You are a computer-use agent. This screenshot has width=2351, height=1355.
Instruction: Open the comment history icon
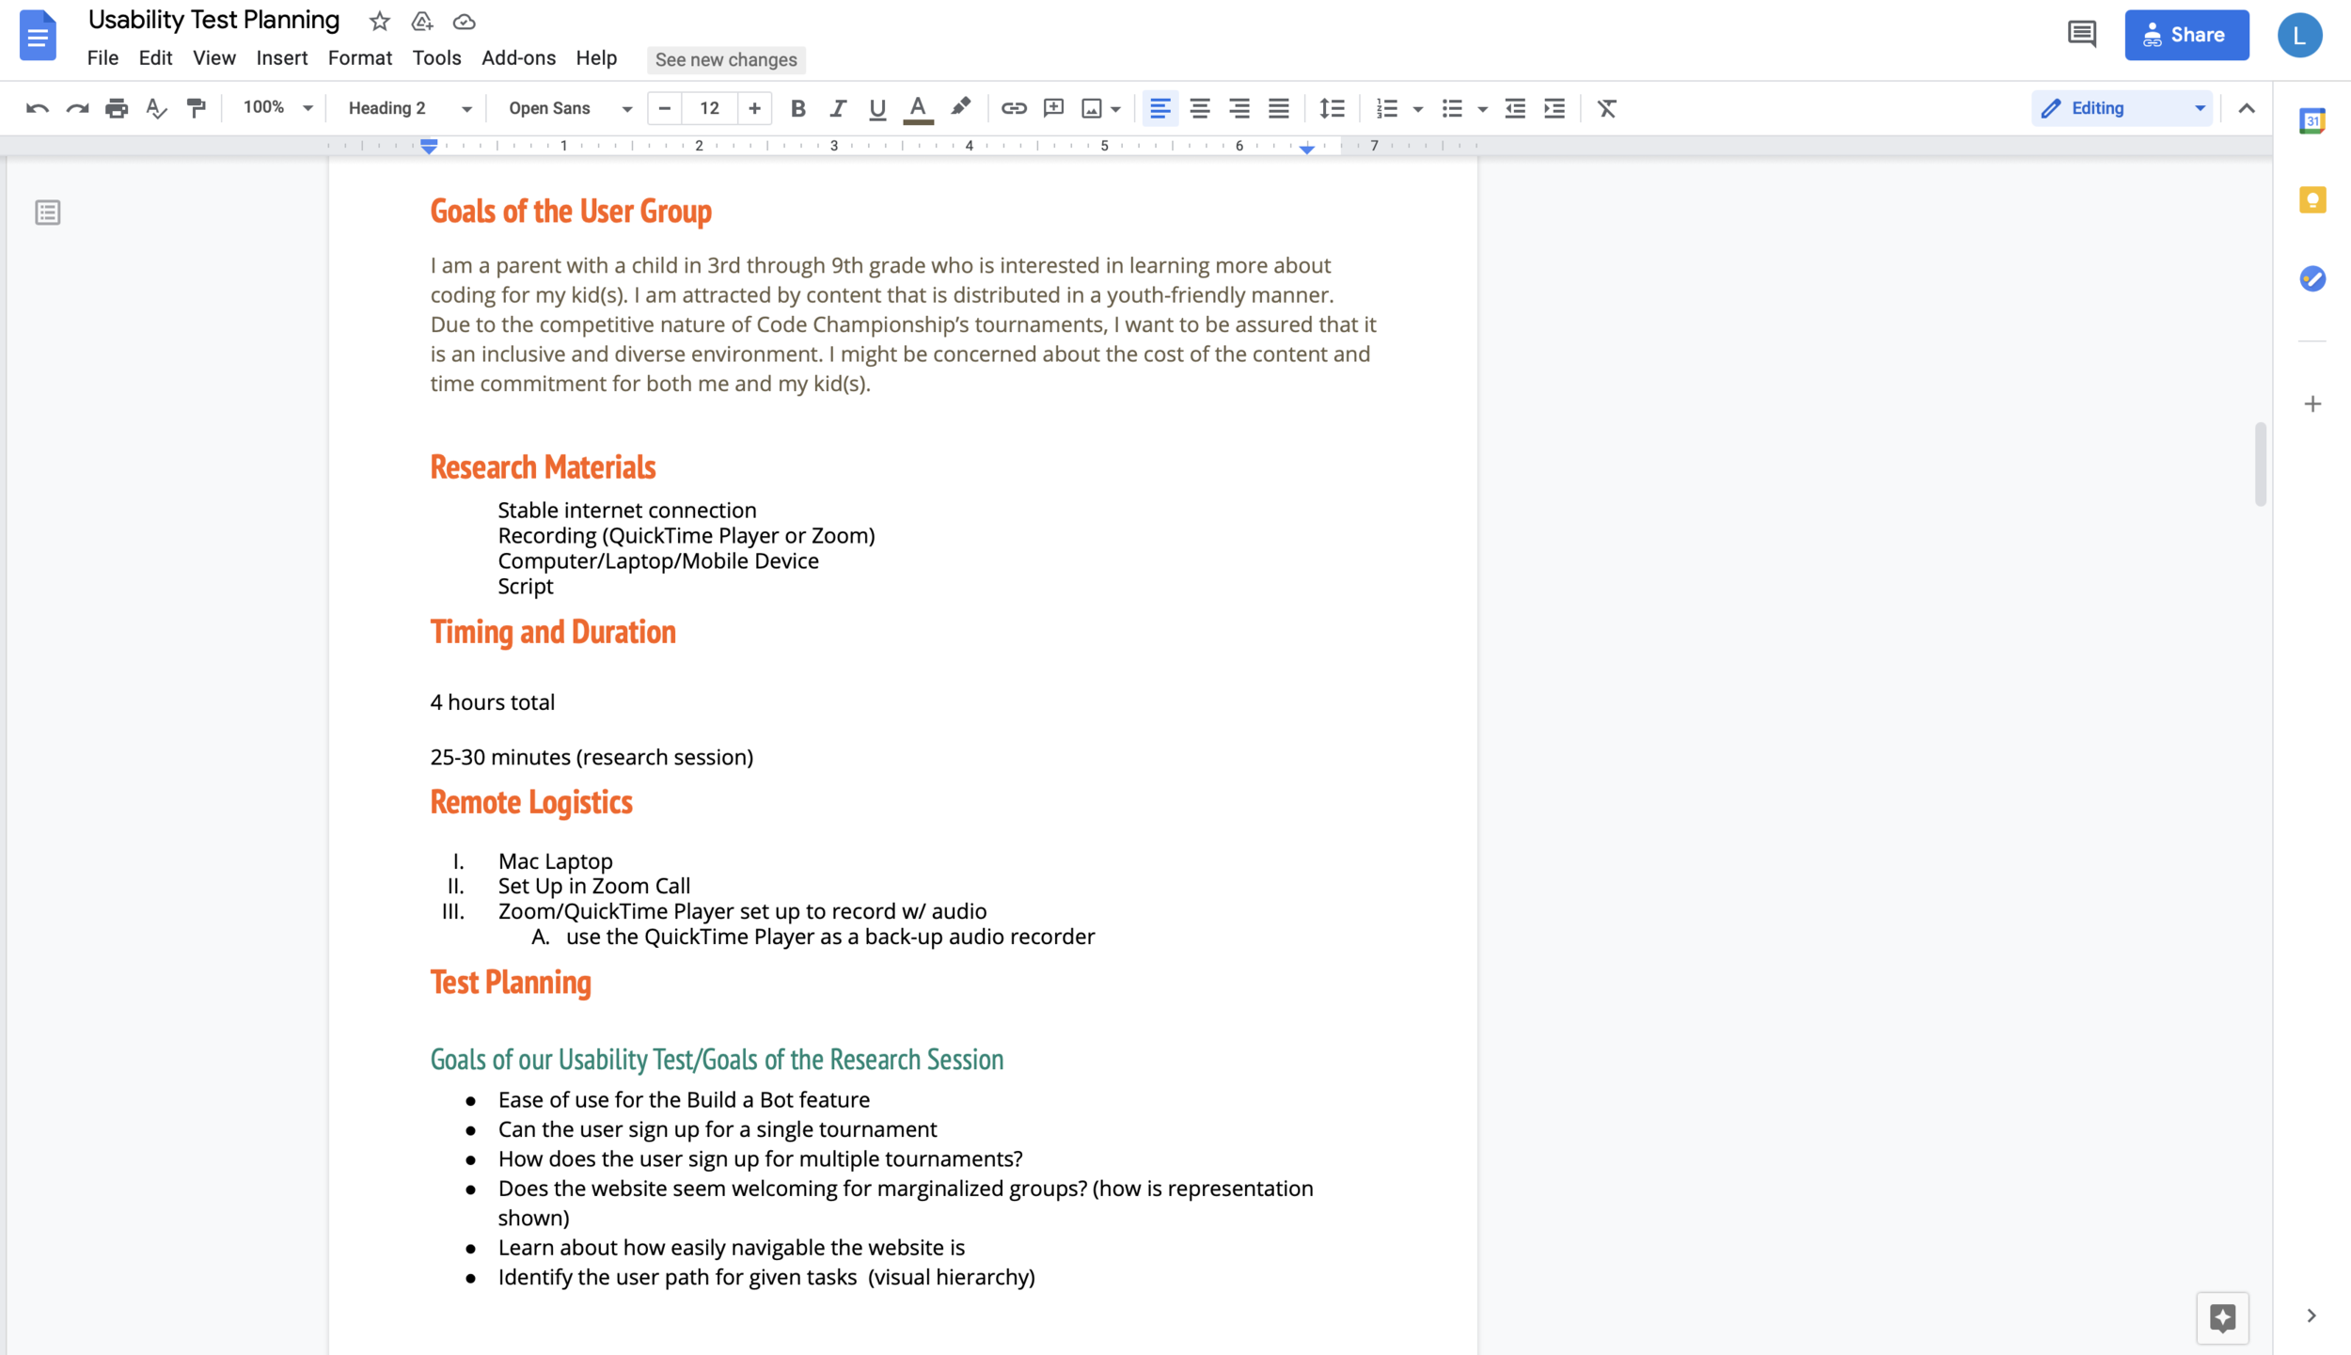tap(2081, 35)
